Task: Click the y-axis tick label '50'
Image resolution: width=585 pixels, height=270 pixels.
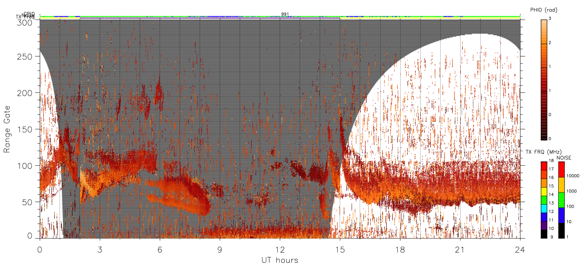Action: click(x=28, y=202)
